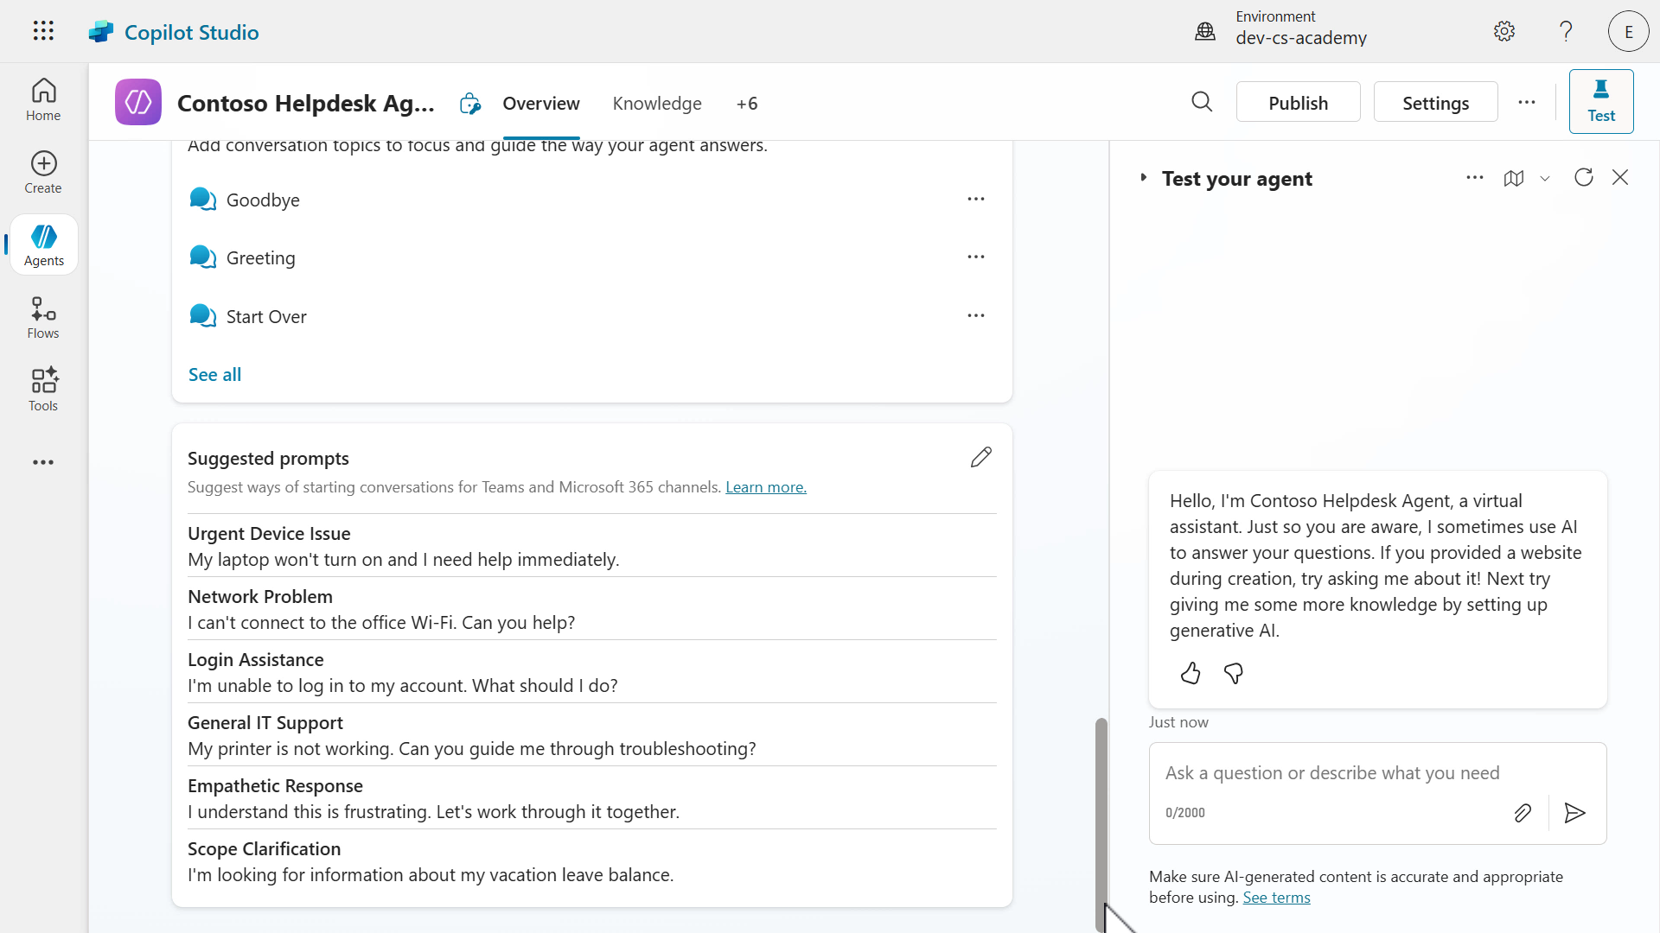The width and height of the screenshot is (1660, 933).
Task: Refresh the test conversation
Action: pos(1583,178)
